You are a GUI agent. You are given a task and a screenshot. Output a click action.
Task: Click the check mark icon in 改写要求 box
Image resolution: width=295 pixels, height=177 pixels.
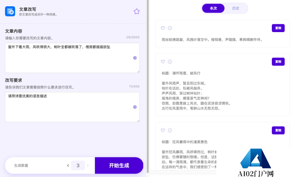click(135, 107)
